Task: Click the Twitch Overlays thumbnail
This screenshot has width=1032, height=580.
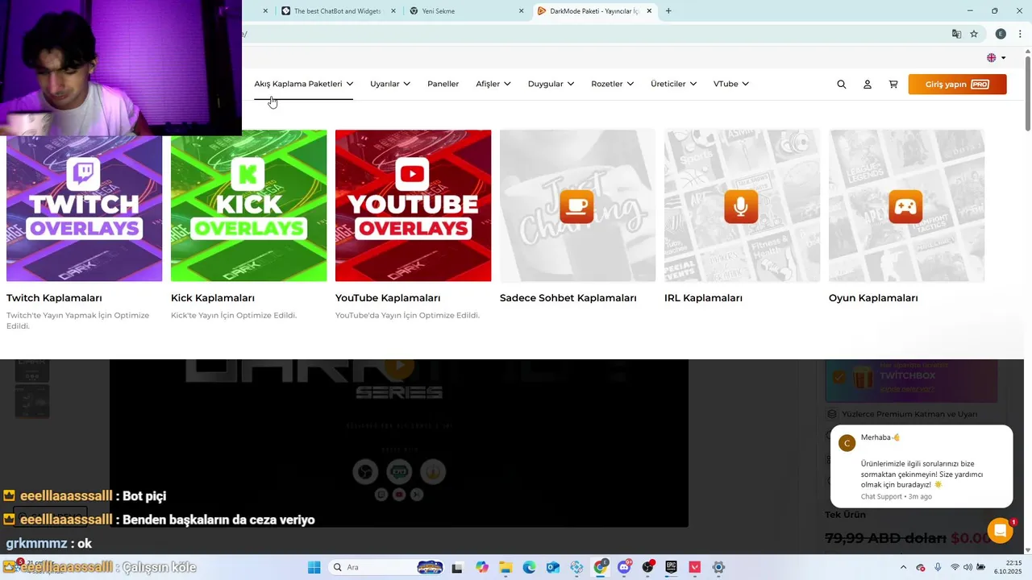Action: click(x=84, y=205)
